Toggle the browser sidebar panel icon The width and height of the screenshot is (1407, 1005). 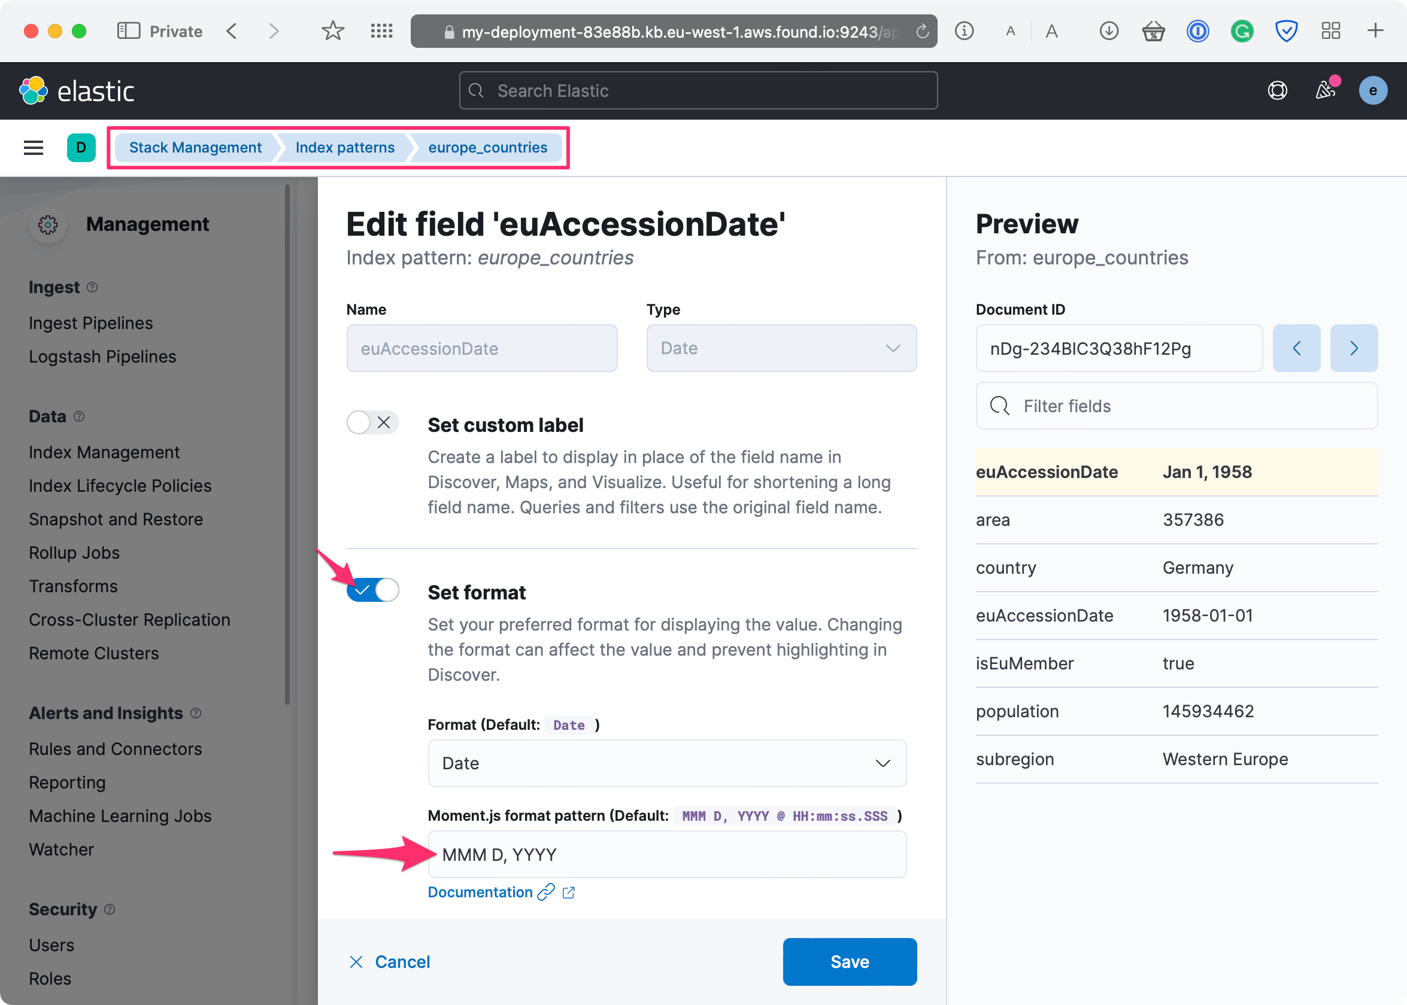pyautogui.click(x=128, y=31)
